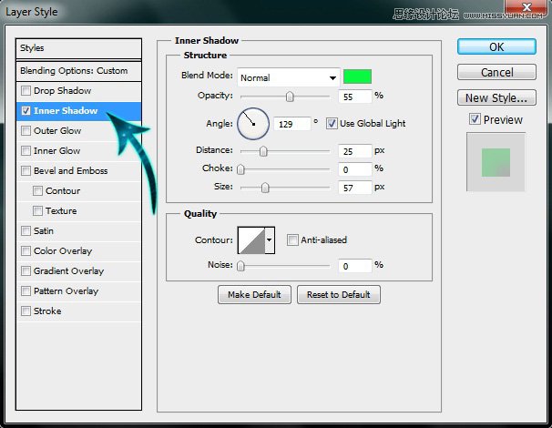The height and width of the screenshot is (428, 552).
Task: Select the Drop Shadow row label
Action: click(62, 90)
